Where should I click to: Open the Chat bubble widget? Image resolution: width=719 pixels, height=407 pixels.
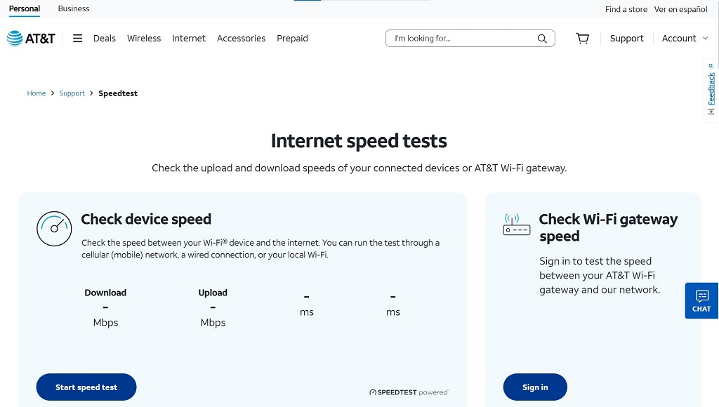point(701,300)
